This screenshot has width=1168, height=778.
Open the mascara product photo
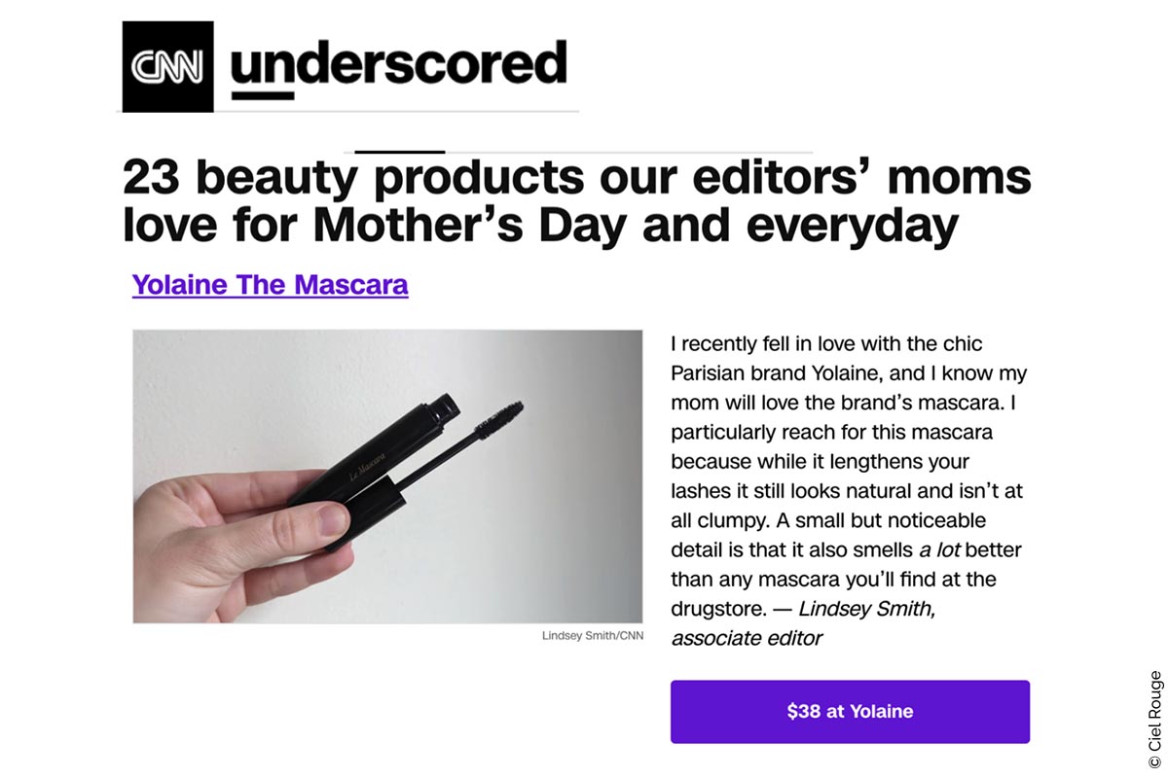pos(387,477)
